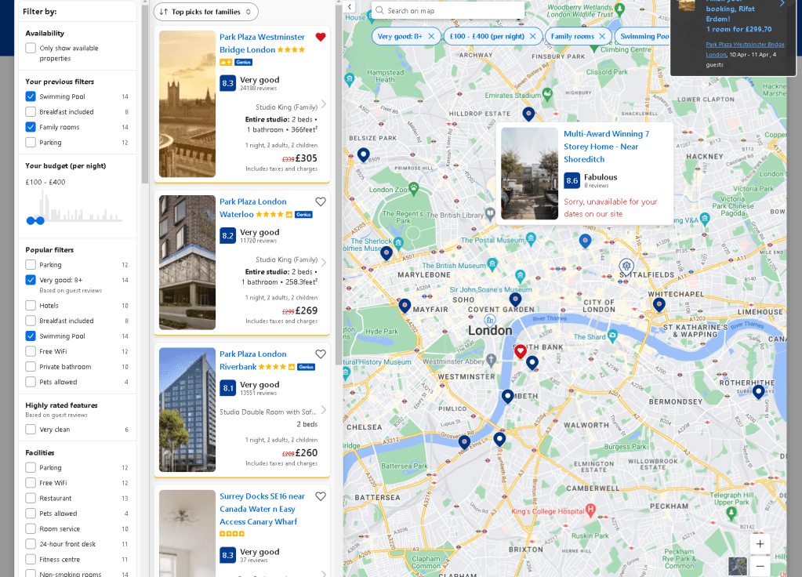Select the red heart map pin near South Bank
Viewport: 802px width, 577px height.
[521, 351]
